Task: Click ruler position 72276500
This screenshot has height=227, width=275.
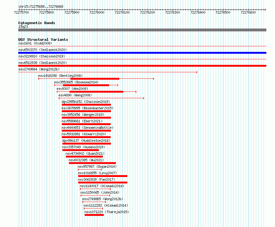Action: [x=223, y=12]
